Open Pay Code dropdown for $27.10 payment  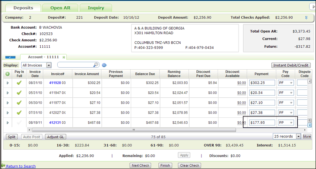(x=291, y=103)
